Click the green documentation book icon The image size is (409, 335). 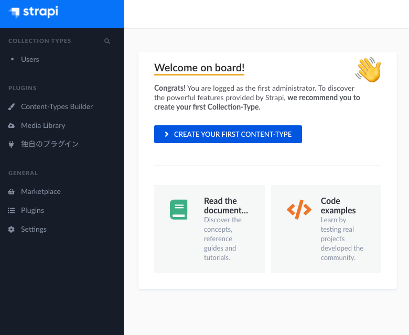tap(179, 210)
